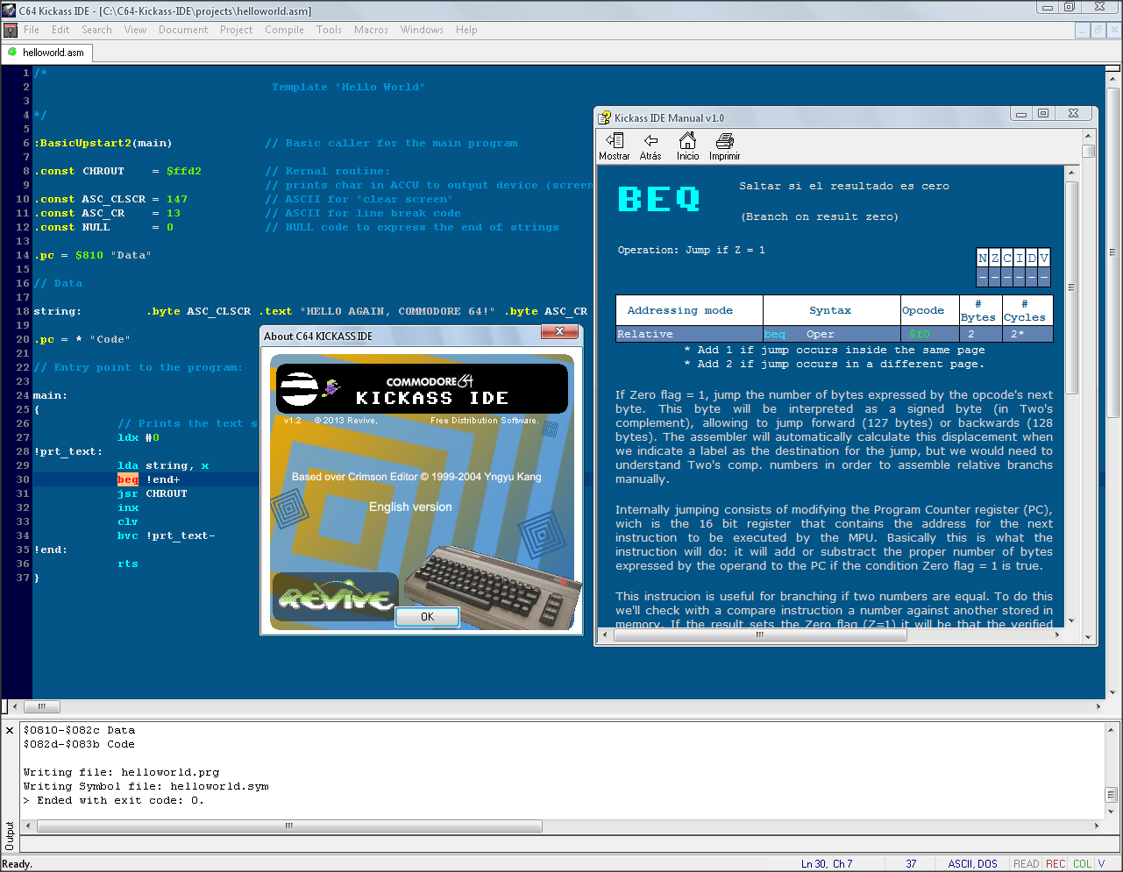
Task: Click the highlighted 'beq' on line 30
Action: click(128, 479)
